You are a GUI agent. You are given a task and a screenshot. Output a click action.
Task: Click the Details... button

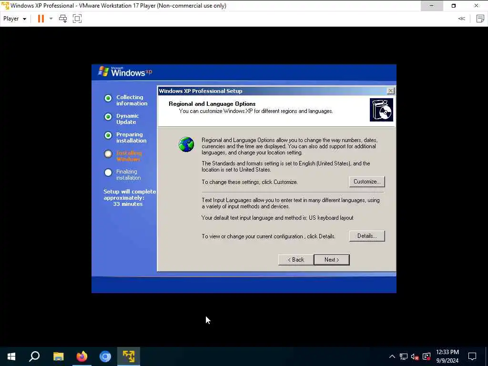(x=367, y=236)
